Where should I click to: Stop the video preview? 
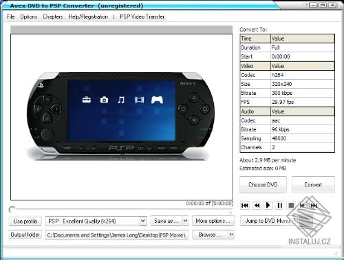point(291,205)
